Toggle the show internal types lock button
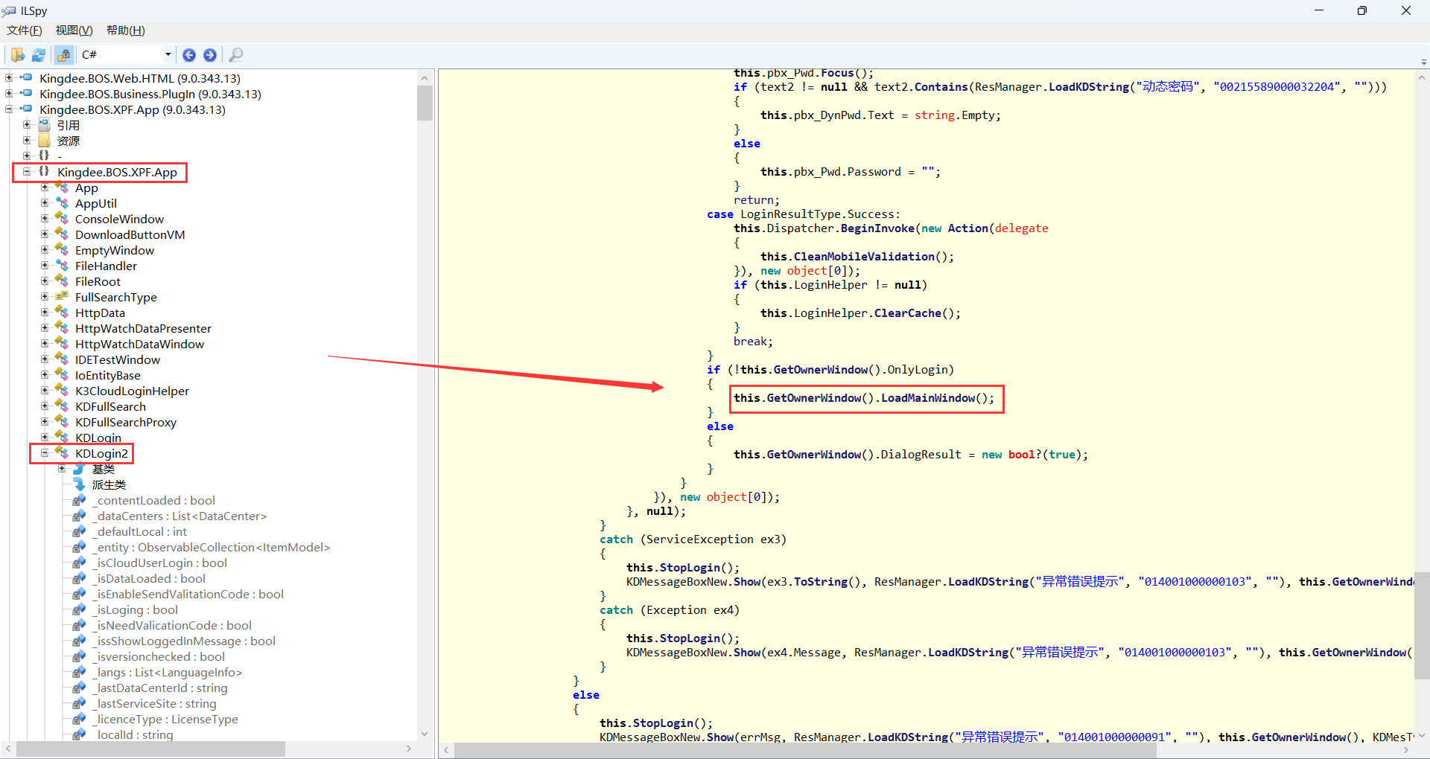The image size is (1430, 759). (64, 55)
